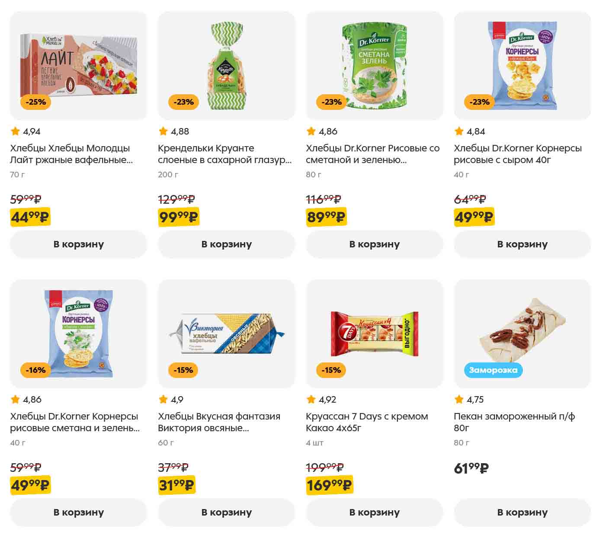This screenshot has width=606, height=535.
Task: Add Круассан 7 Days to cart
Action: click(x=374, y=513)
